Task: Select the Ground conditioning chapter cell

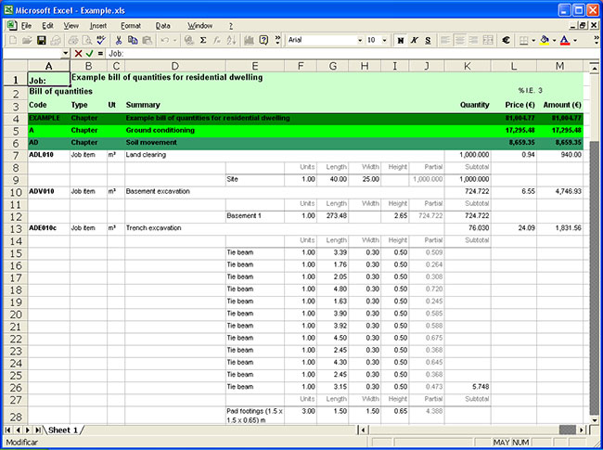Action: click(175, 131)
